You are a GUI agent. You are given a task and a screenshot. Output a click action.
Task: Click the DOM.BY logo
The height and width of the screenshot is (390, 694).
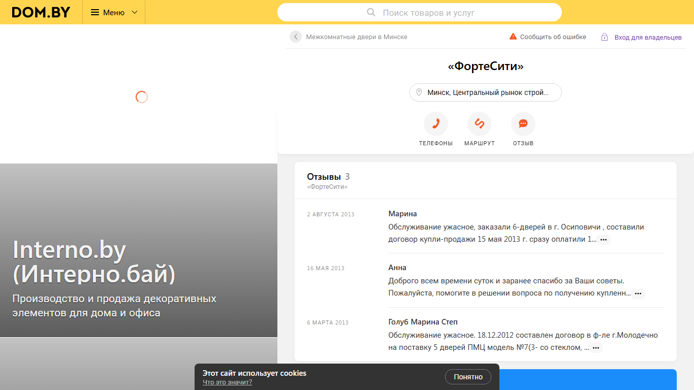click(41, 12)
